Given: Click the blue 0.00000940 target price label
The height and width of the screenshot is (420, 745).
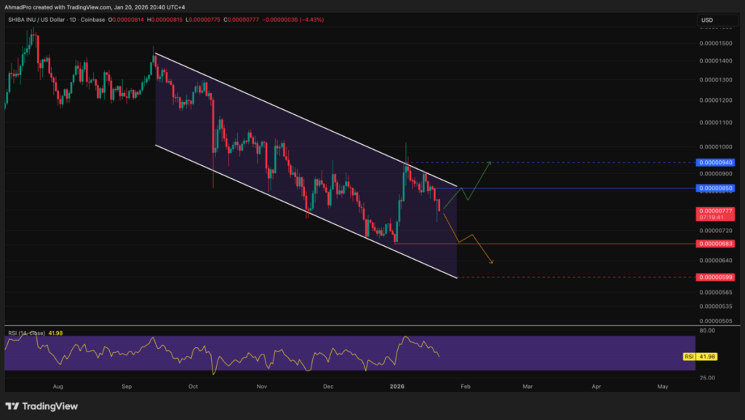Looking at the screenshot, I should coord(715,163).
